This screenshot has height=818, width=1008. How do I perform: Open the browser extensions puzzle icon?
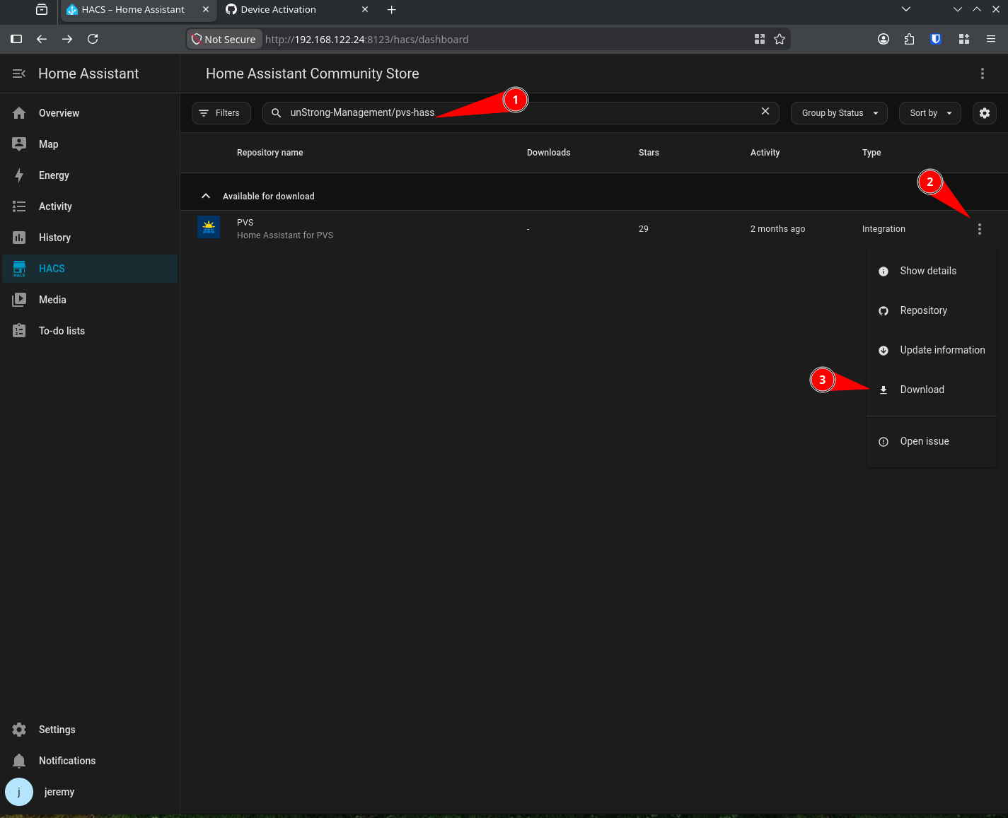coord(909,39)
